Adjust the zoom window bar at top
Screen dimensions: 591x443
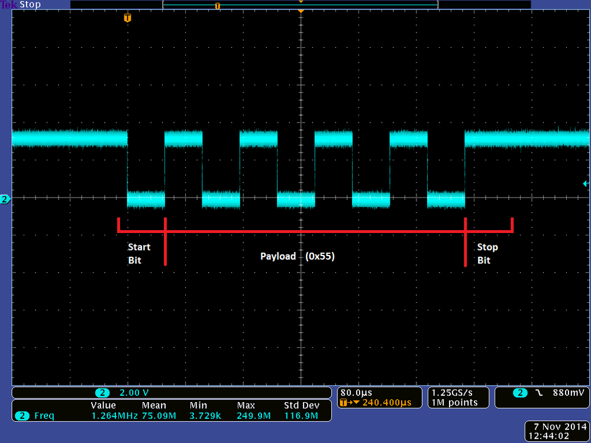coord(301,4)
